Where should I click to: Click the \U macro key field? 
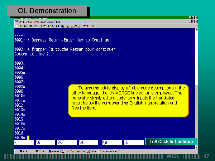(x=133, y=142)
